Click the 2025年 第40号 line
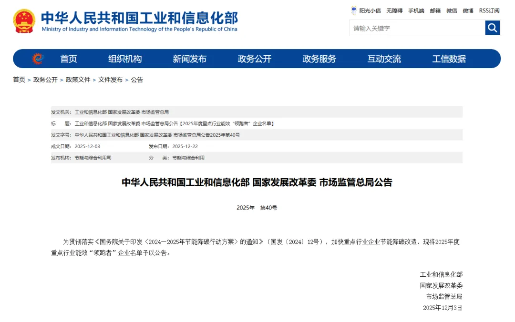The image size is (515, 322). (257, 208)
